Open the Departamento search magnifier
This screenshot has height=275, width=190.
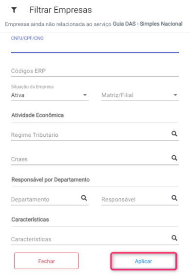click(84, 198)
